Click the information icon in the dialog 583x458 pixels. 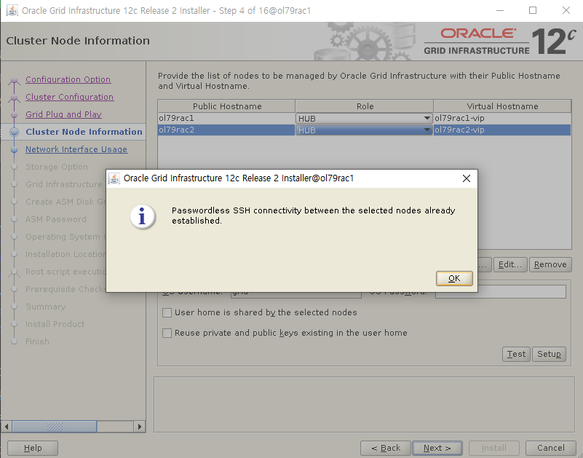click(x=143, y=216)
